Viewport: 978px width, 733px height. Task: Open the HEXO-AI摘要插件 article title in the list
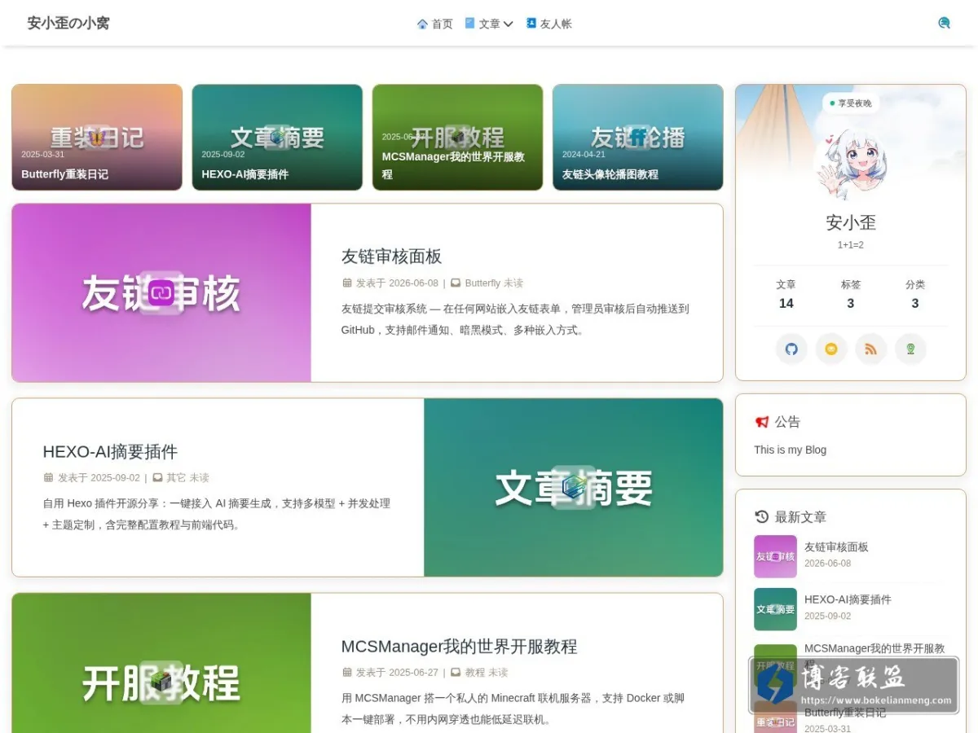(x=110, y=452)
